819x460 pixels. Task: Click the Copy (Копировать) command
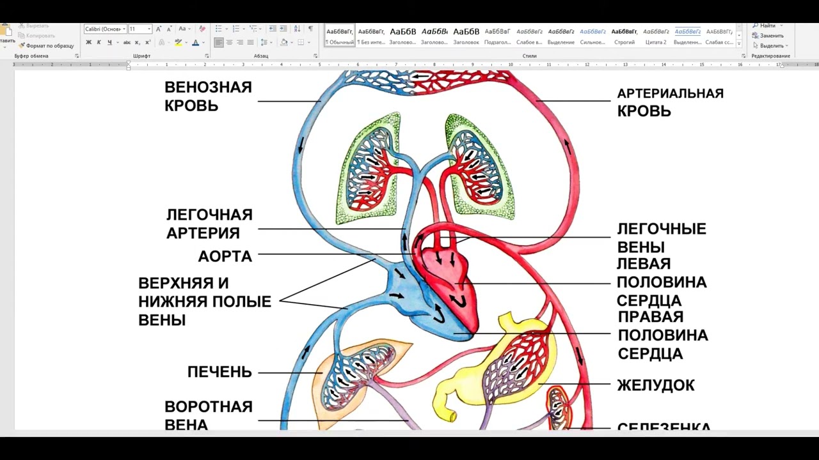pos(37,36)
